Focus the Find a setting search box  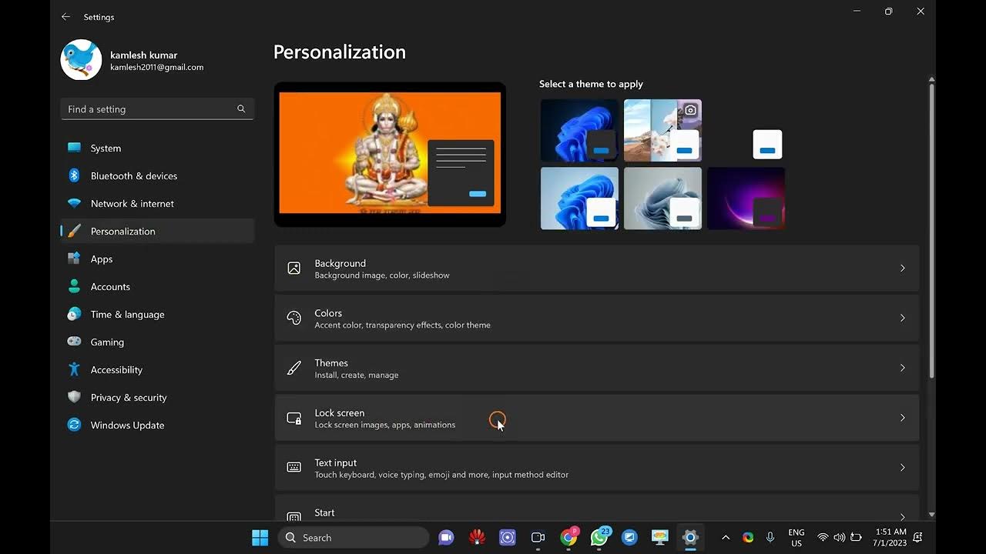(x=157, y=109)
